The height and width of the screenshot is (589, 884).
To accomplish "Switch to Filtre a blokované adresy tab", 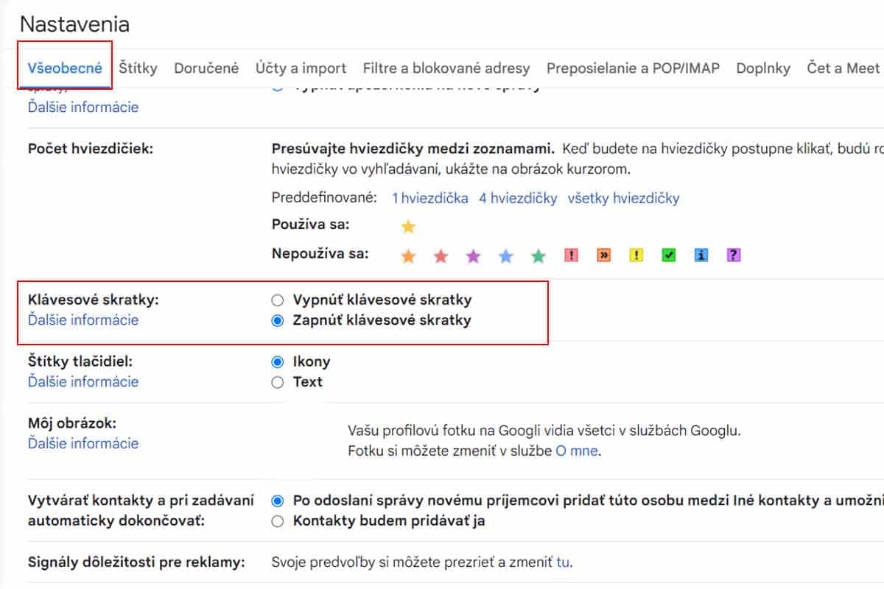I will coord(446,68).
